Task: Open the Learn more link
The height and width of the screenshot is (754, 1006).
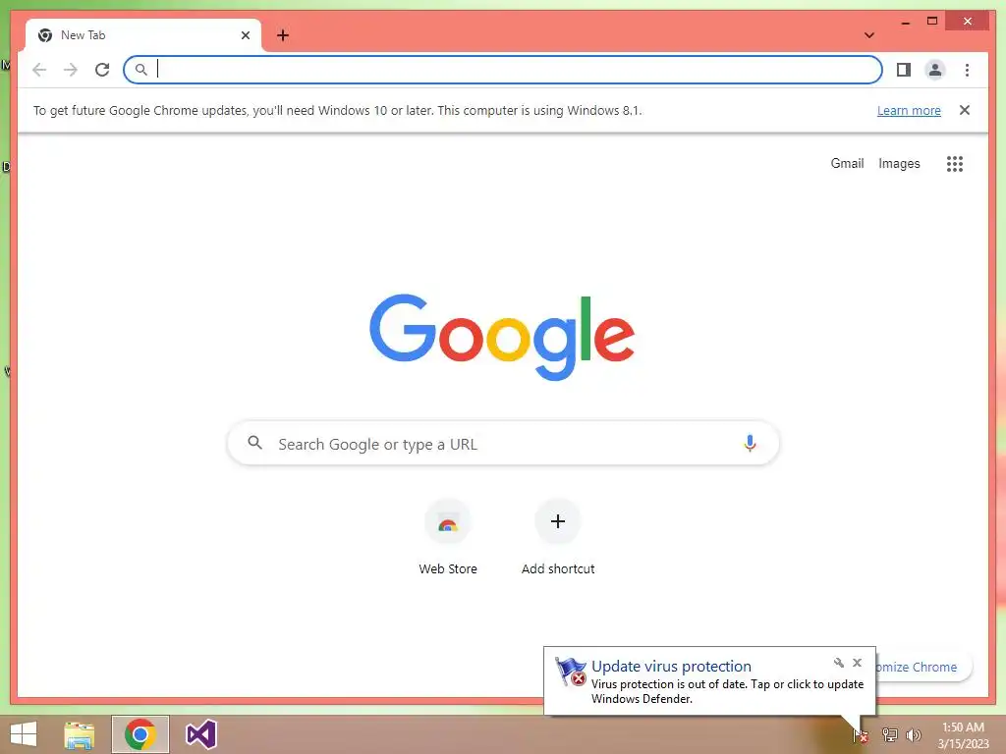Action: [909, 110]
